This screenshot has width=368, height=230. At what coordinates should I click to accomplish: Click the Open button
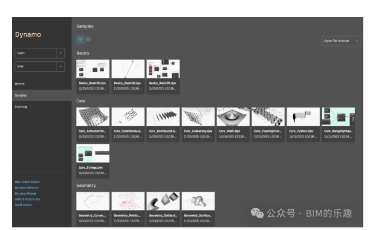pos(35,53)
